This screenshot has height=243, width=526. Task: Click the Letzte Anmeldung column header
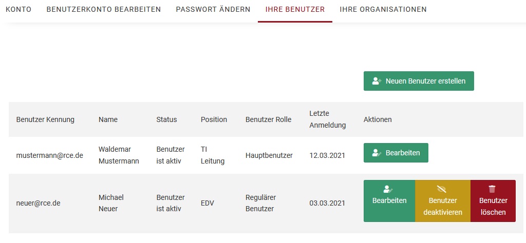click(327, 119)
